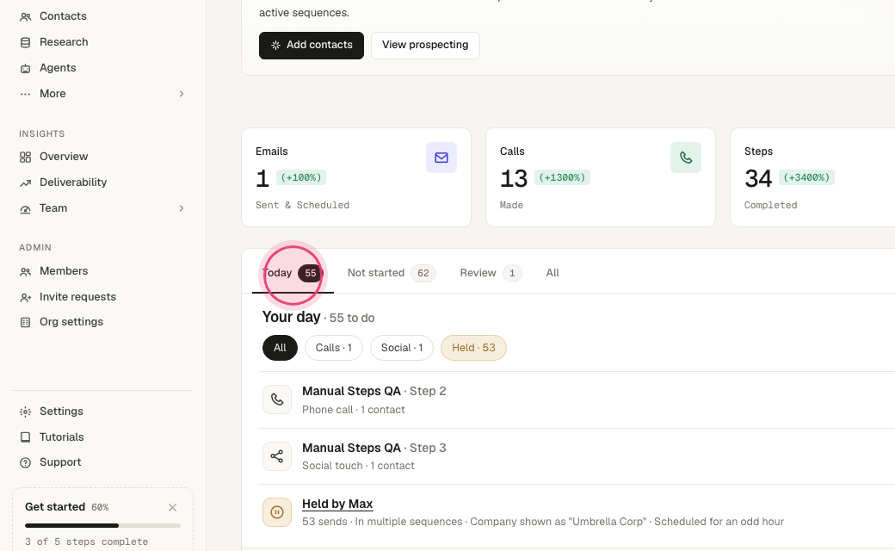
Task: Click the Research database icon
Action: point(25,42)
